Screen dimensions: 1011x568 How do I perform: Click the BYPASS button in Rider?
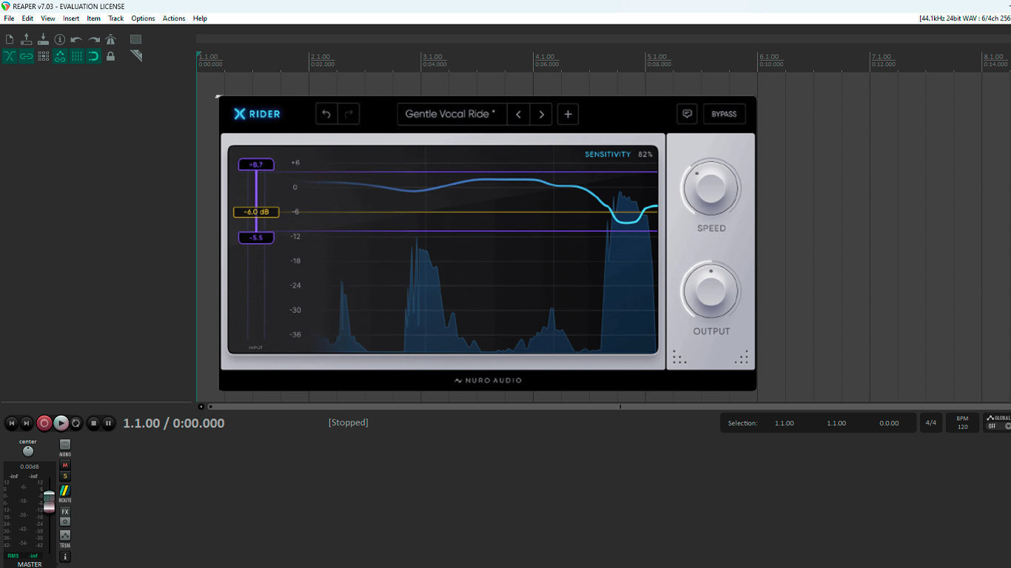click(724, 114)
